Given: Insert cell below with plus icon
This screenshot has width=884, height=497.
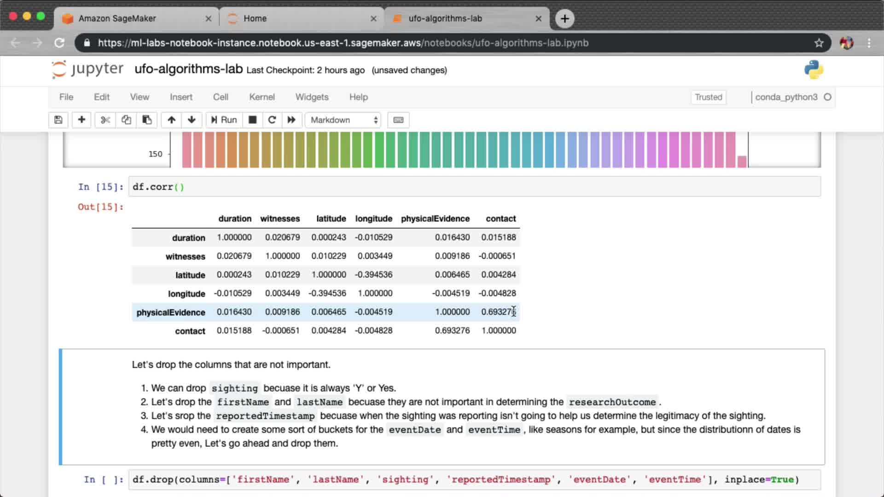Looking at the screenshot, I should click(x=81, y=120).
